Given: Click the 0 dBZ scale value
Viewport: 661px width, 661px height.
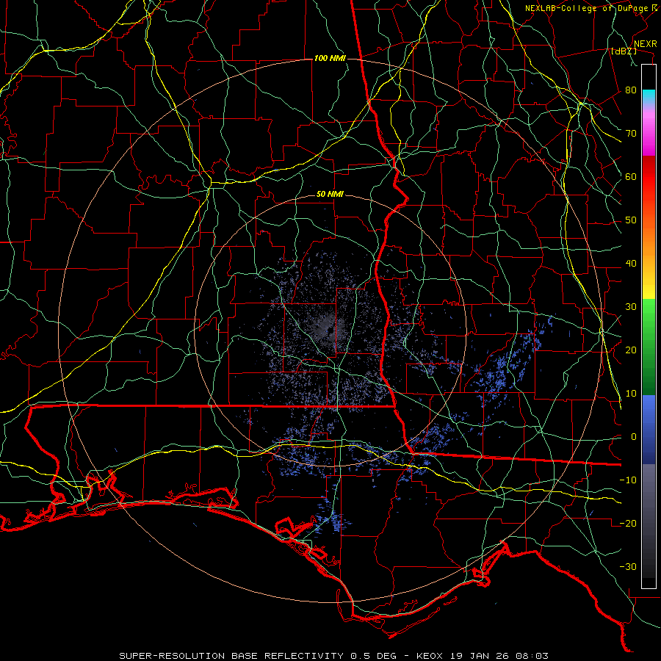Looking at the screenshot, I should click(634, 437).
